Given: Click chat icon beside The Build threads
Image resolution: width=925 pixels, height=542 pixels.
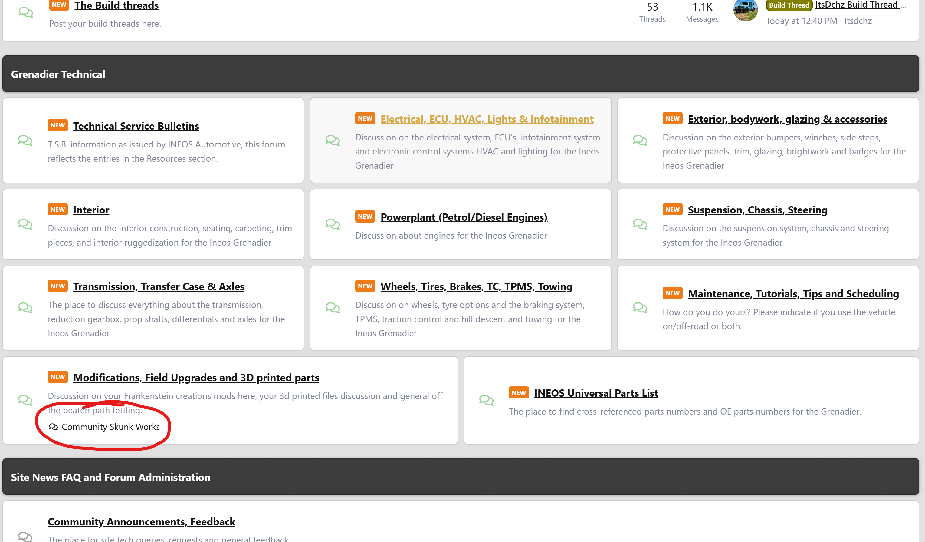Looking at the screenshot, I should tap(26, 12).
